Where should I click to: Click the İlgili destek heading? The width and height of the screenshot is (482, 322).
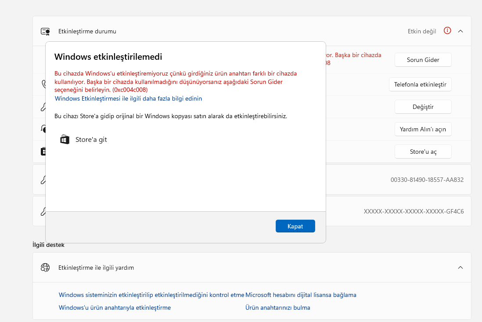click(x=49, y=245)
